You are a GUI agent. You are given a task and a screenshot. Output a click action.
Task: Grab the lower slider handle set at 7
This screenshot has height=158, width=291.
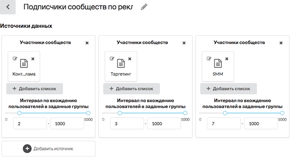click(225, 113)
